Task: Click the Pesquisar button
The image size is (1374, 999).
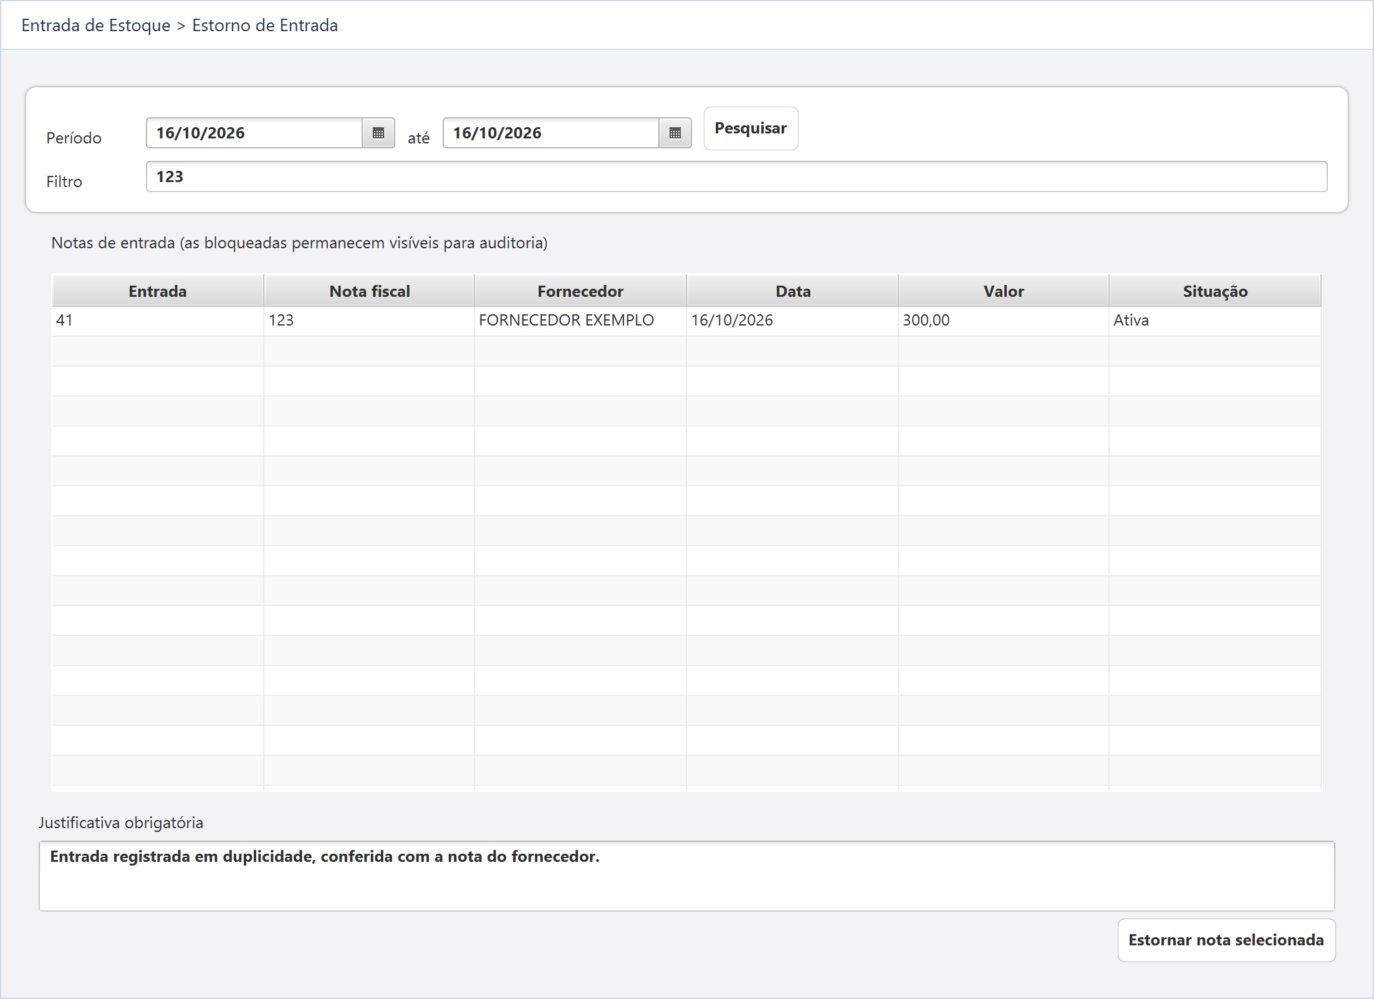Action: click(x=751, y=128)
